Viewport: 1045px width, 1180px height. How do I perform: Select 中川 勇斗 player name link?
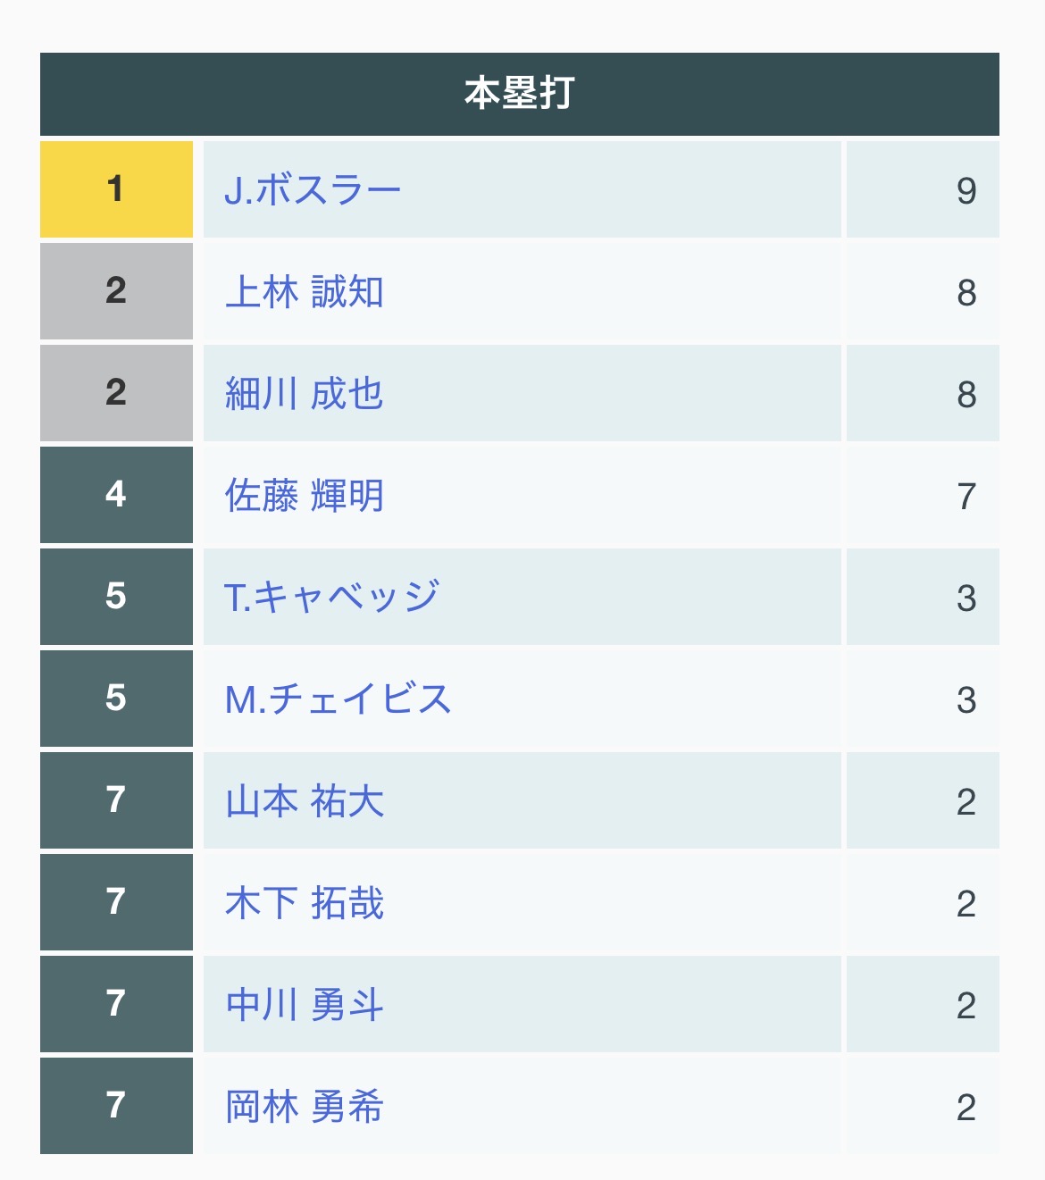pos(305,1005)
